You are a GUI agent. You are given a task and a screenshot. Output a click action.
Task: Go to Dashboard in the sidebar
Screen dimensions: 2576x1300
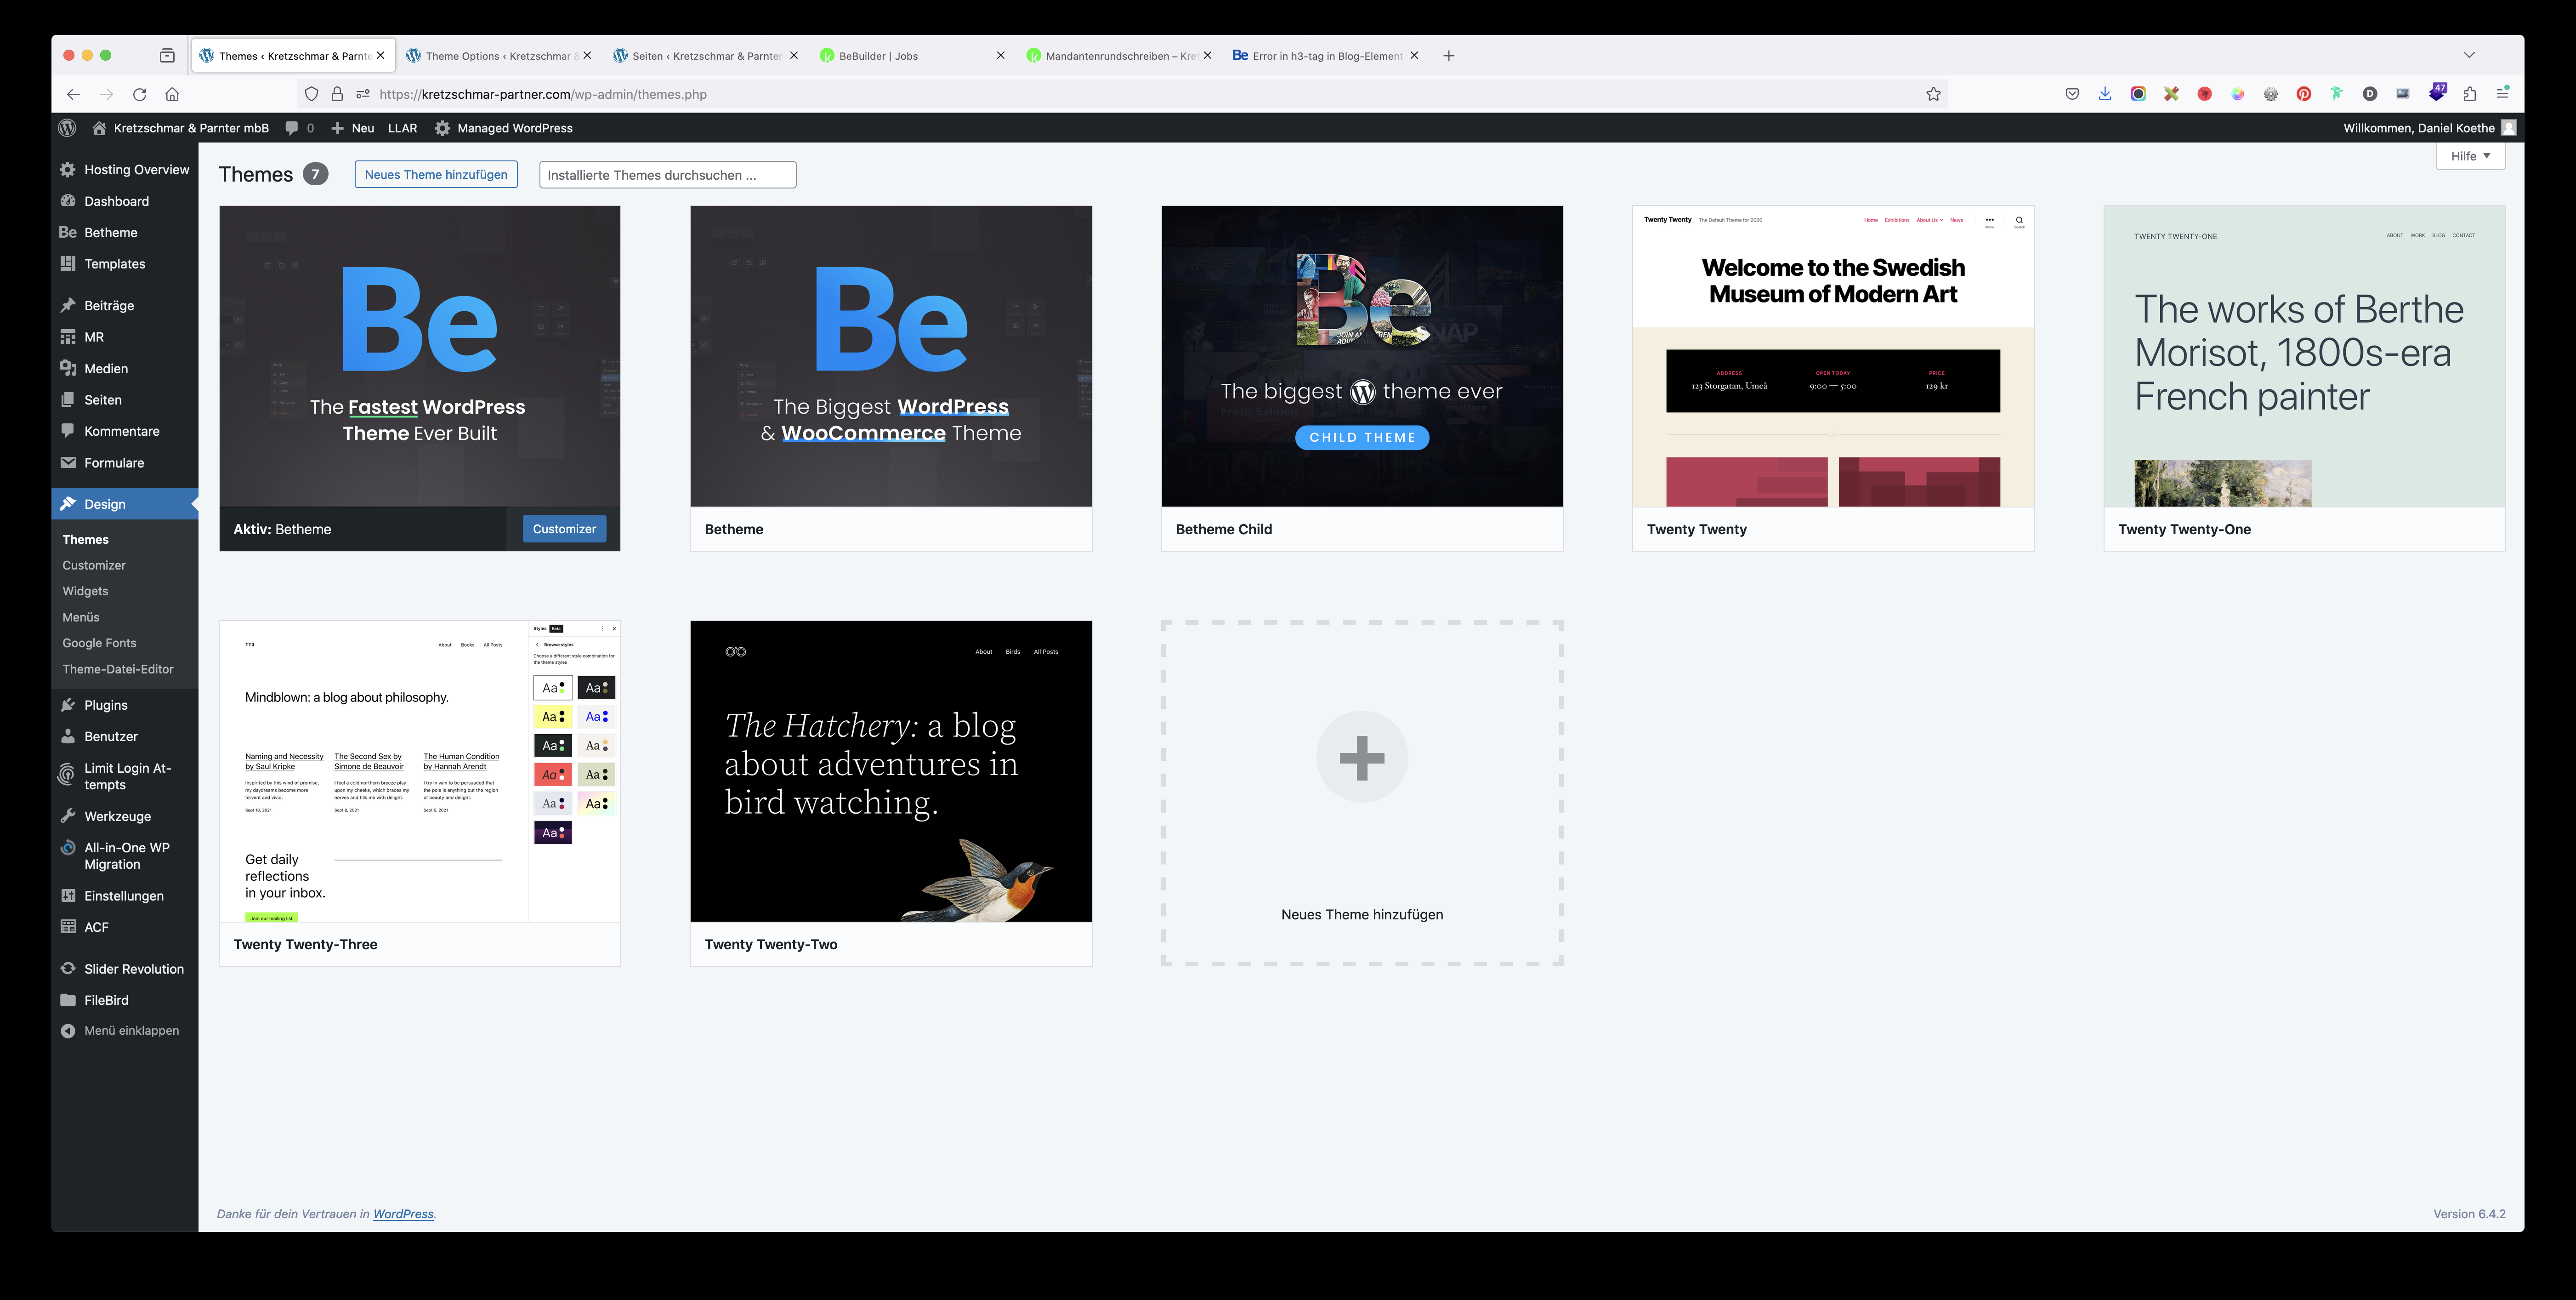point(125,201)
